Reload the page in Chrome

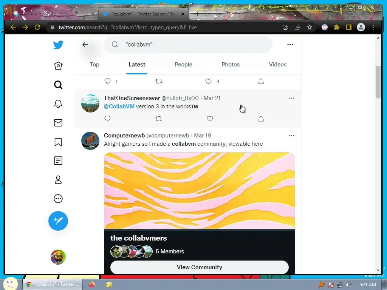click(37, 27)
